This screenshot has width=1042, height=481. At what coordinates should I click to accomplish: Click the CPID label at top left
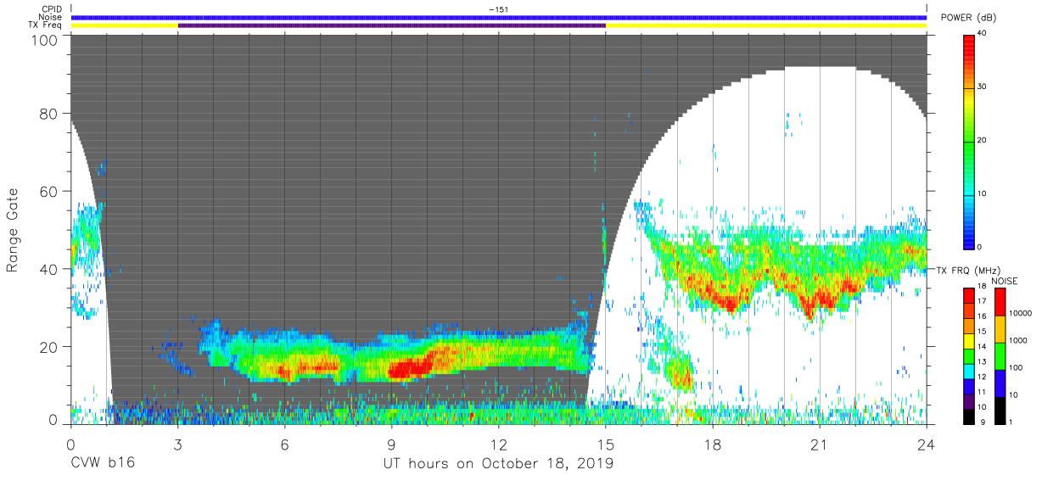pyautogui.click(x=51, y=9)
